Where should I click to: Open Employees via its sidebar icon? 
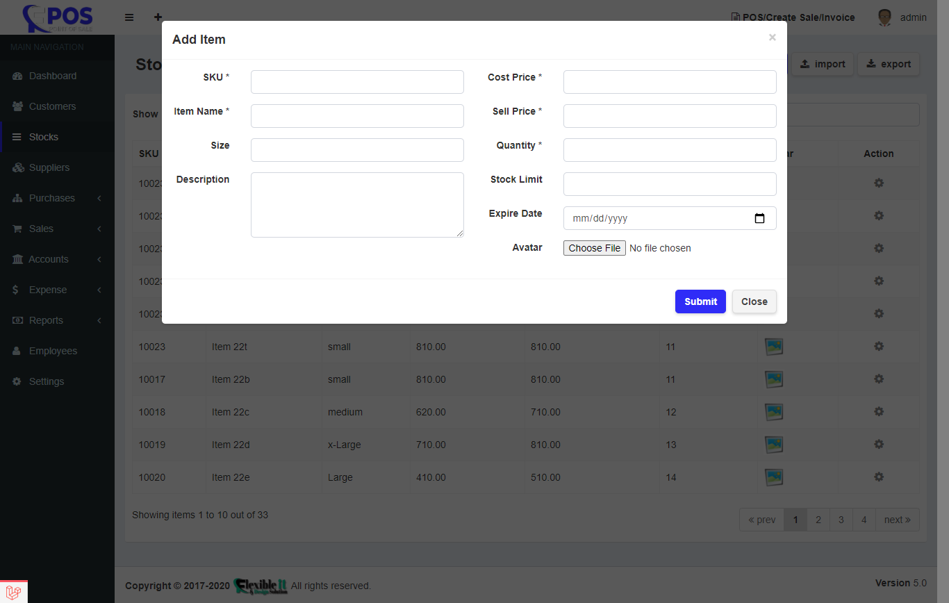tap(17, 351)
